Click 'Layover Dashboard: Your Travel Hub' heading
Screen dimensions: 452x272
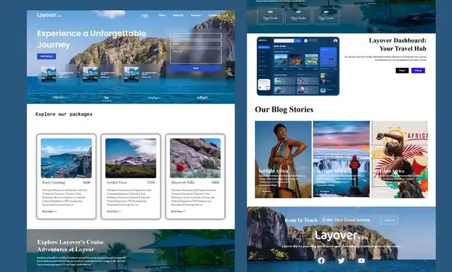(x=398, y=45)
